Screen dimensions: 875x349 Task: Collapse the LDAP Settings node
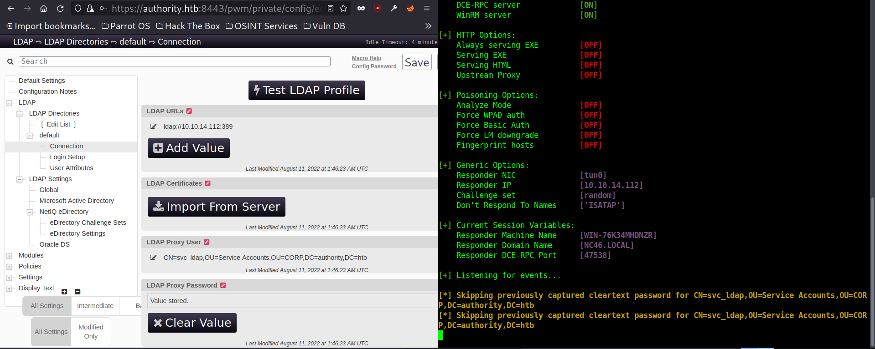20,179
